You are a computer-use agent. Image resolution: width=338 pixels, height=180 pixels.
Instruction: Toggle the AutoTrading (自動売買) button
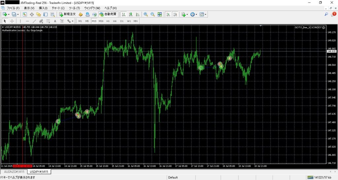108,14
